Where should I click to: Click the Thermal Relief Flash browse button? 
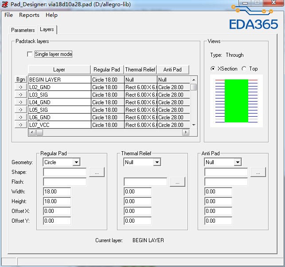(x=178, y=182)
